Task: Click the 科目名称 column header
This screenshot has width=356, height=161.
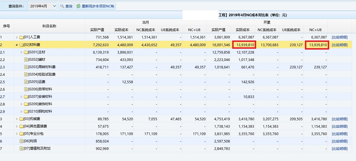Action: (49, 26)
